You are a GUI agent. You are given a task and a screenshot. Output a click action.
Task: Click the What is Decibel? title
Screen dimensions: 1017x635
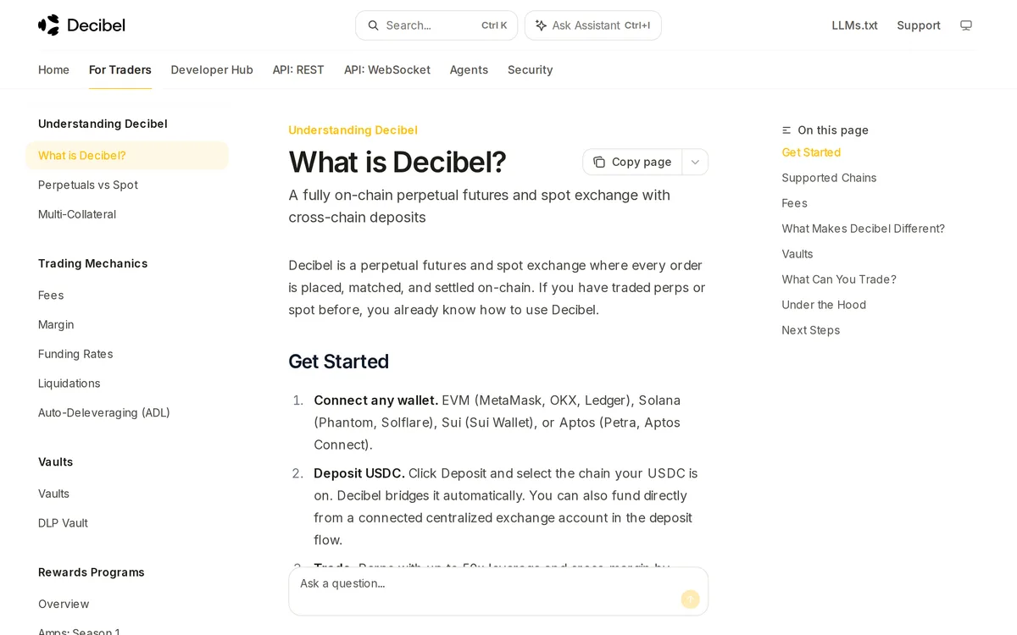click(397, 162)
